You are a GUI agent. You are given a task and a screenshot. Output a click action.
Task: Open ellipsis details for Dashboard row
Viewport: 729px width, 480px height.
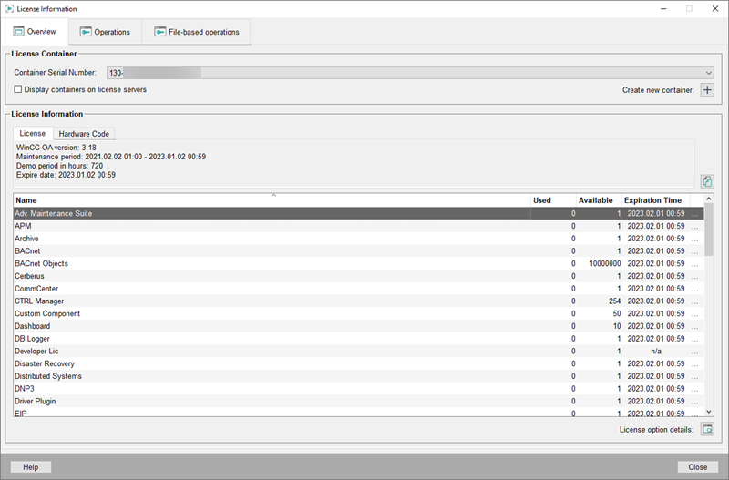[x=694, y=327]
